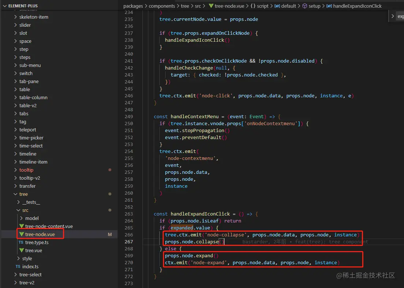Open the tooltip-v2 folder

pos(30,178)
